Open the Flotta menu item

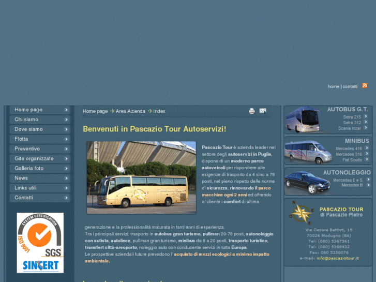click(x=40, y=139)
